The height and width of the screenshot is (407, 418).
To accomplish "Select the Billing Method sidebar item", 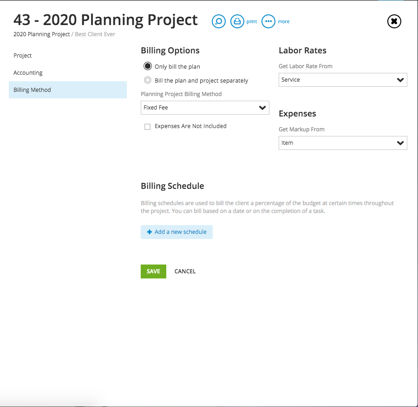I will point(33,90).
